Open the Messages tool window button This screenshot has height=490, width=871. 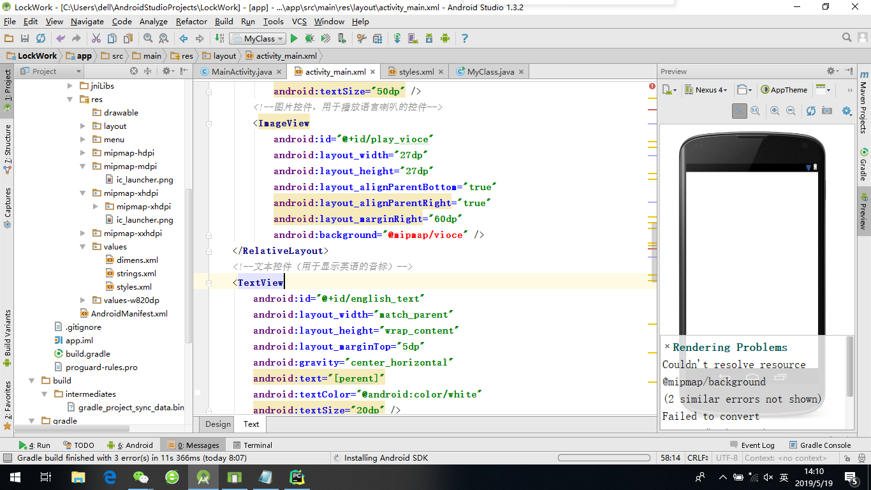pos(193,445)
